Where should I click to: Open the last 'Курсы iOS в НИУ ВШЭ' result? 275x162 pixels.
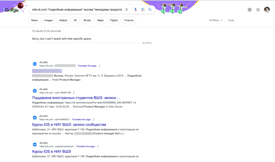[51, 152]
